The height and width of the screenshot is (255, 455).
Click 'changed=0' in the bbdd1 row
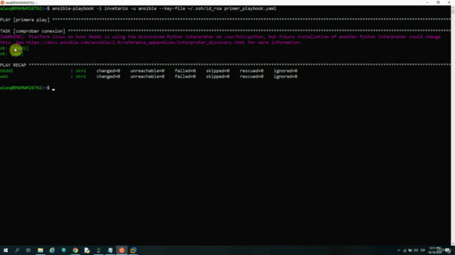click(108, 71)
